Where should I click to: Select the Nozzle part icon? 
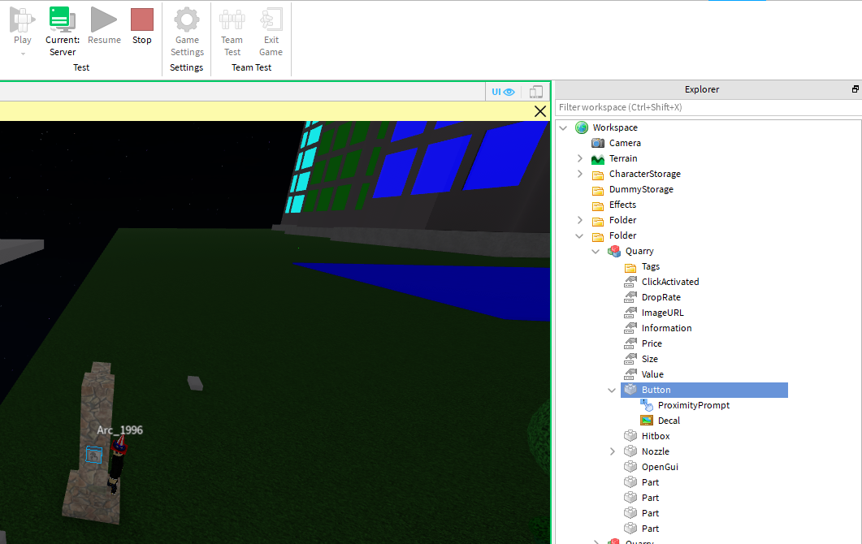point(630,451)
